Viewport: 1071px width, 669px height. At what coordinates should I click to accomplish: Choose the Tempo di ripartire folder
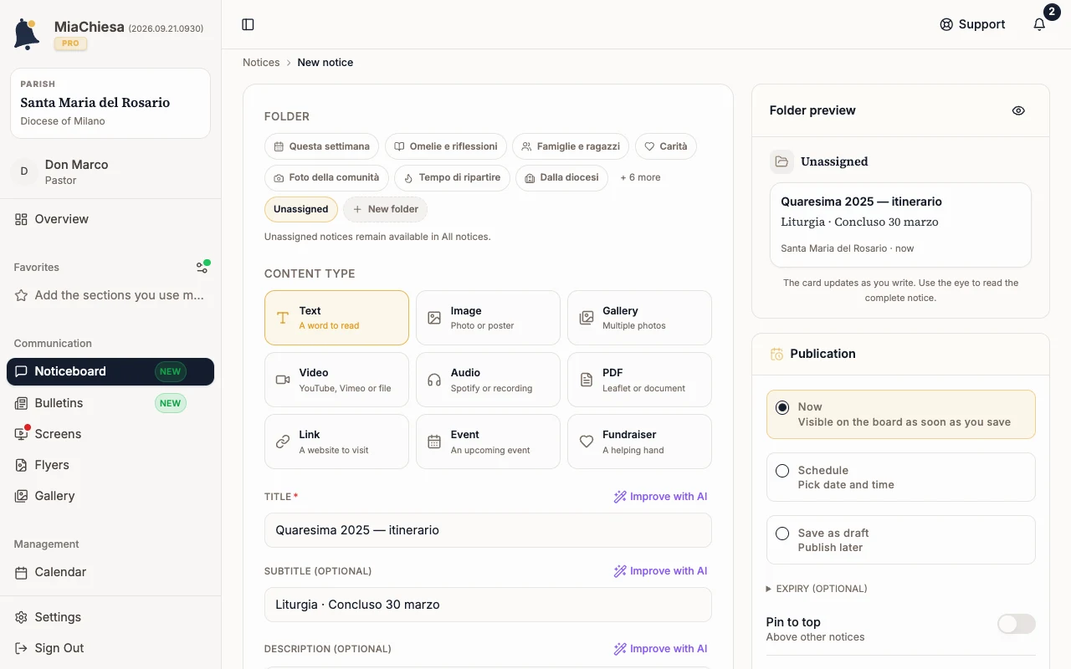[452, 177]
